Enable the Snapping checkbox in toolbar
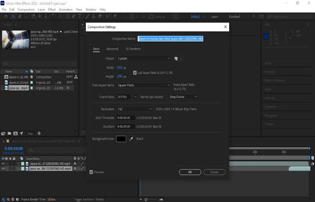315x202 pixels. pos(151,17)
